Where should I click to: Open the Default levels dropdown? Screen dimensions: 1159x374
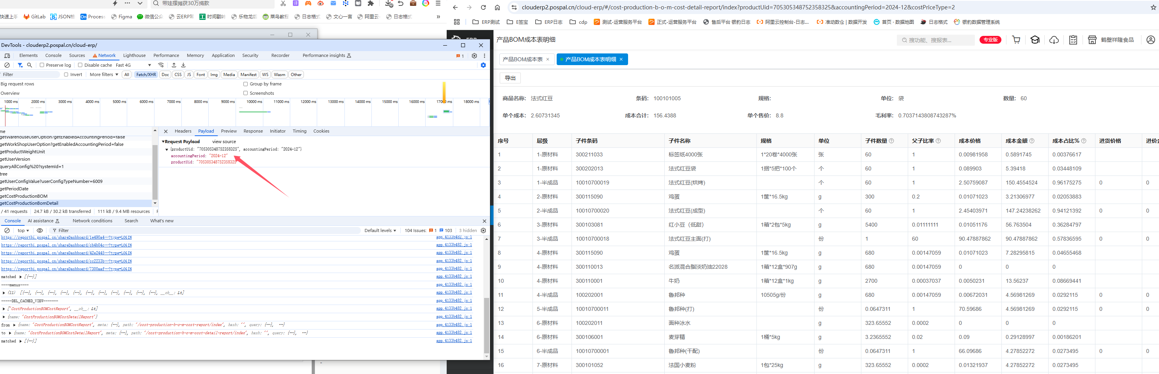pyautogui.click(x=380, y=230)
